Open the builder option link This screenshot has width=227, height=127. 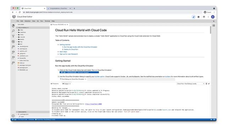pyautogui.click(x=100, y=77)
